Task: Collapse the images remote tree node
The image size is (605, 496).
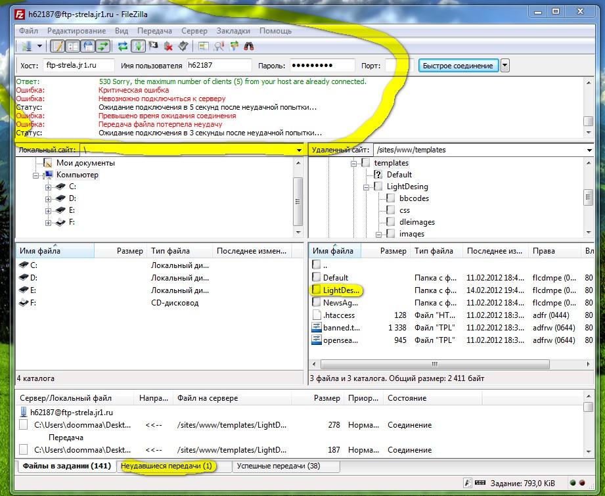Action: (x=378, y=235)
